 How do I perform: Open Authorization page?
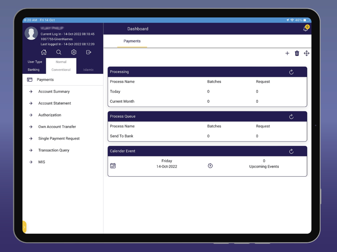tap(50, 115)
